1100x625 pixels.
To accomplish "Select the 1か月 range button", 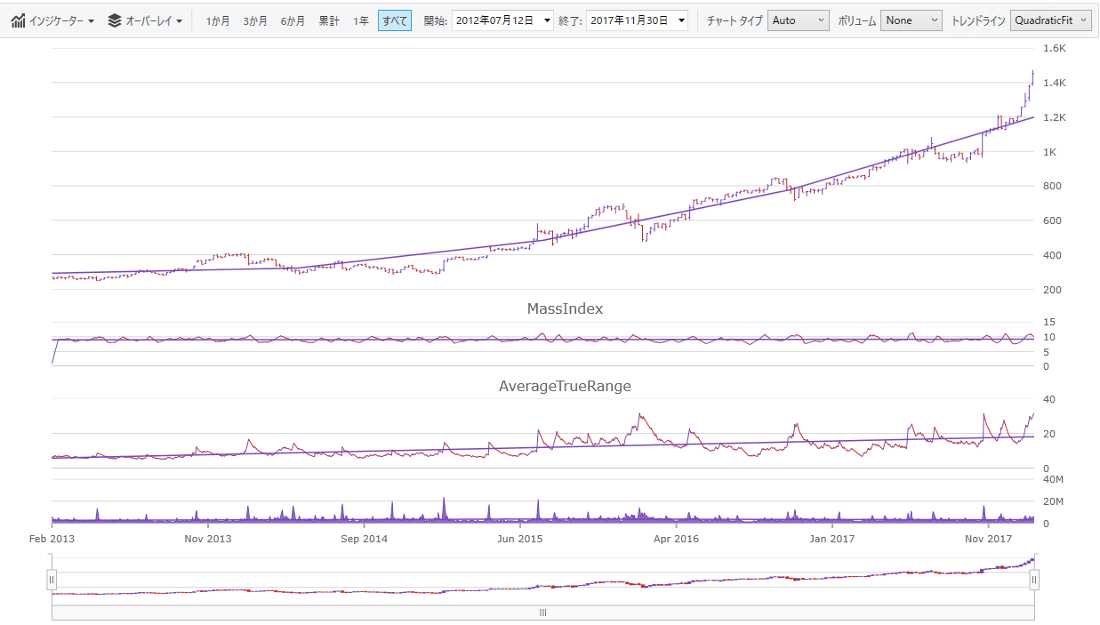I will [218, 20].
